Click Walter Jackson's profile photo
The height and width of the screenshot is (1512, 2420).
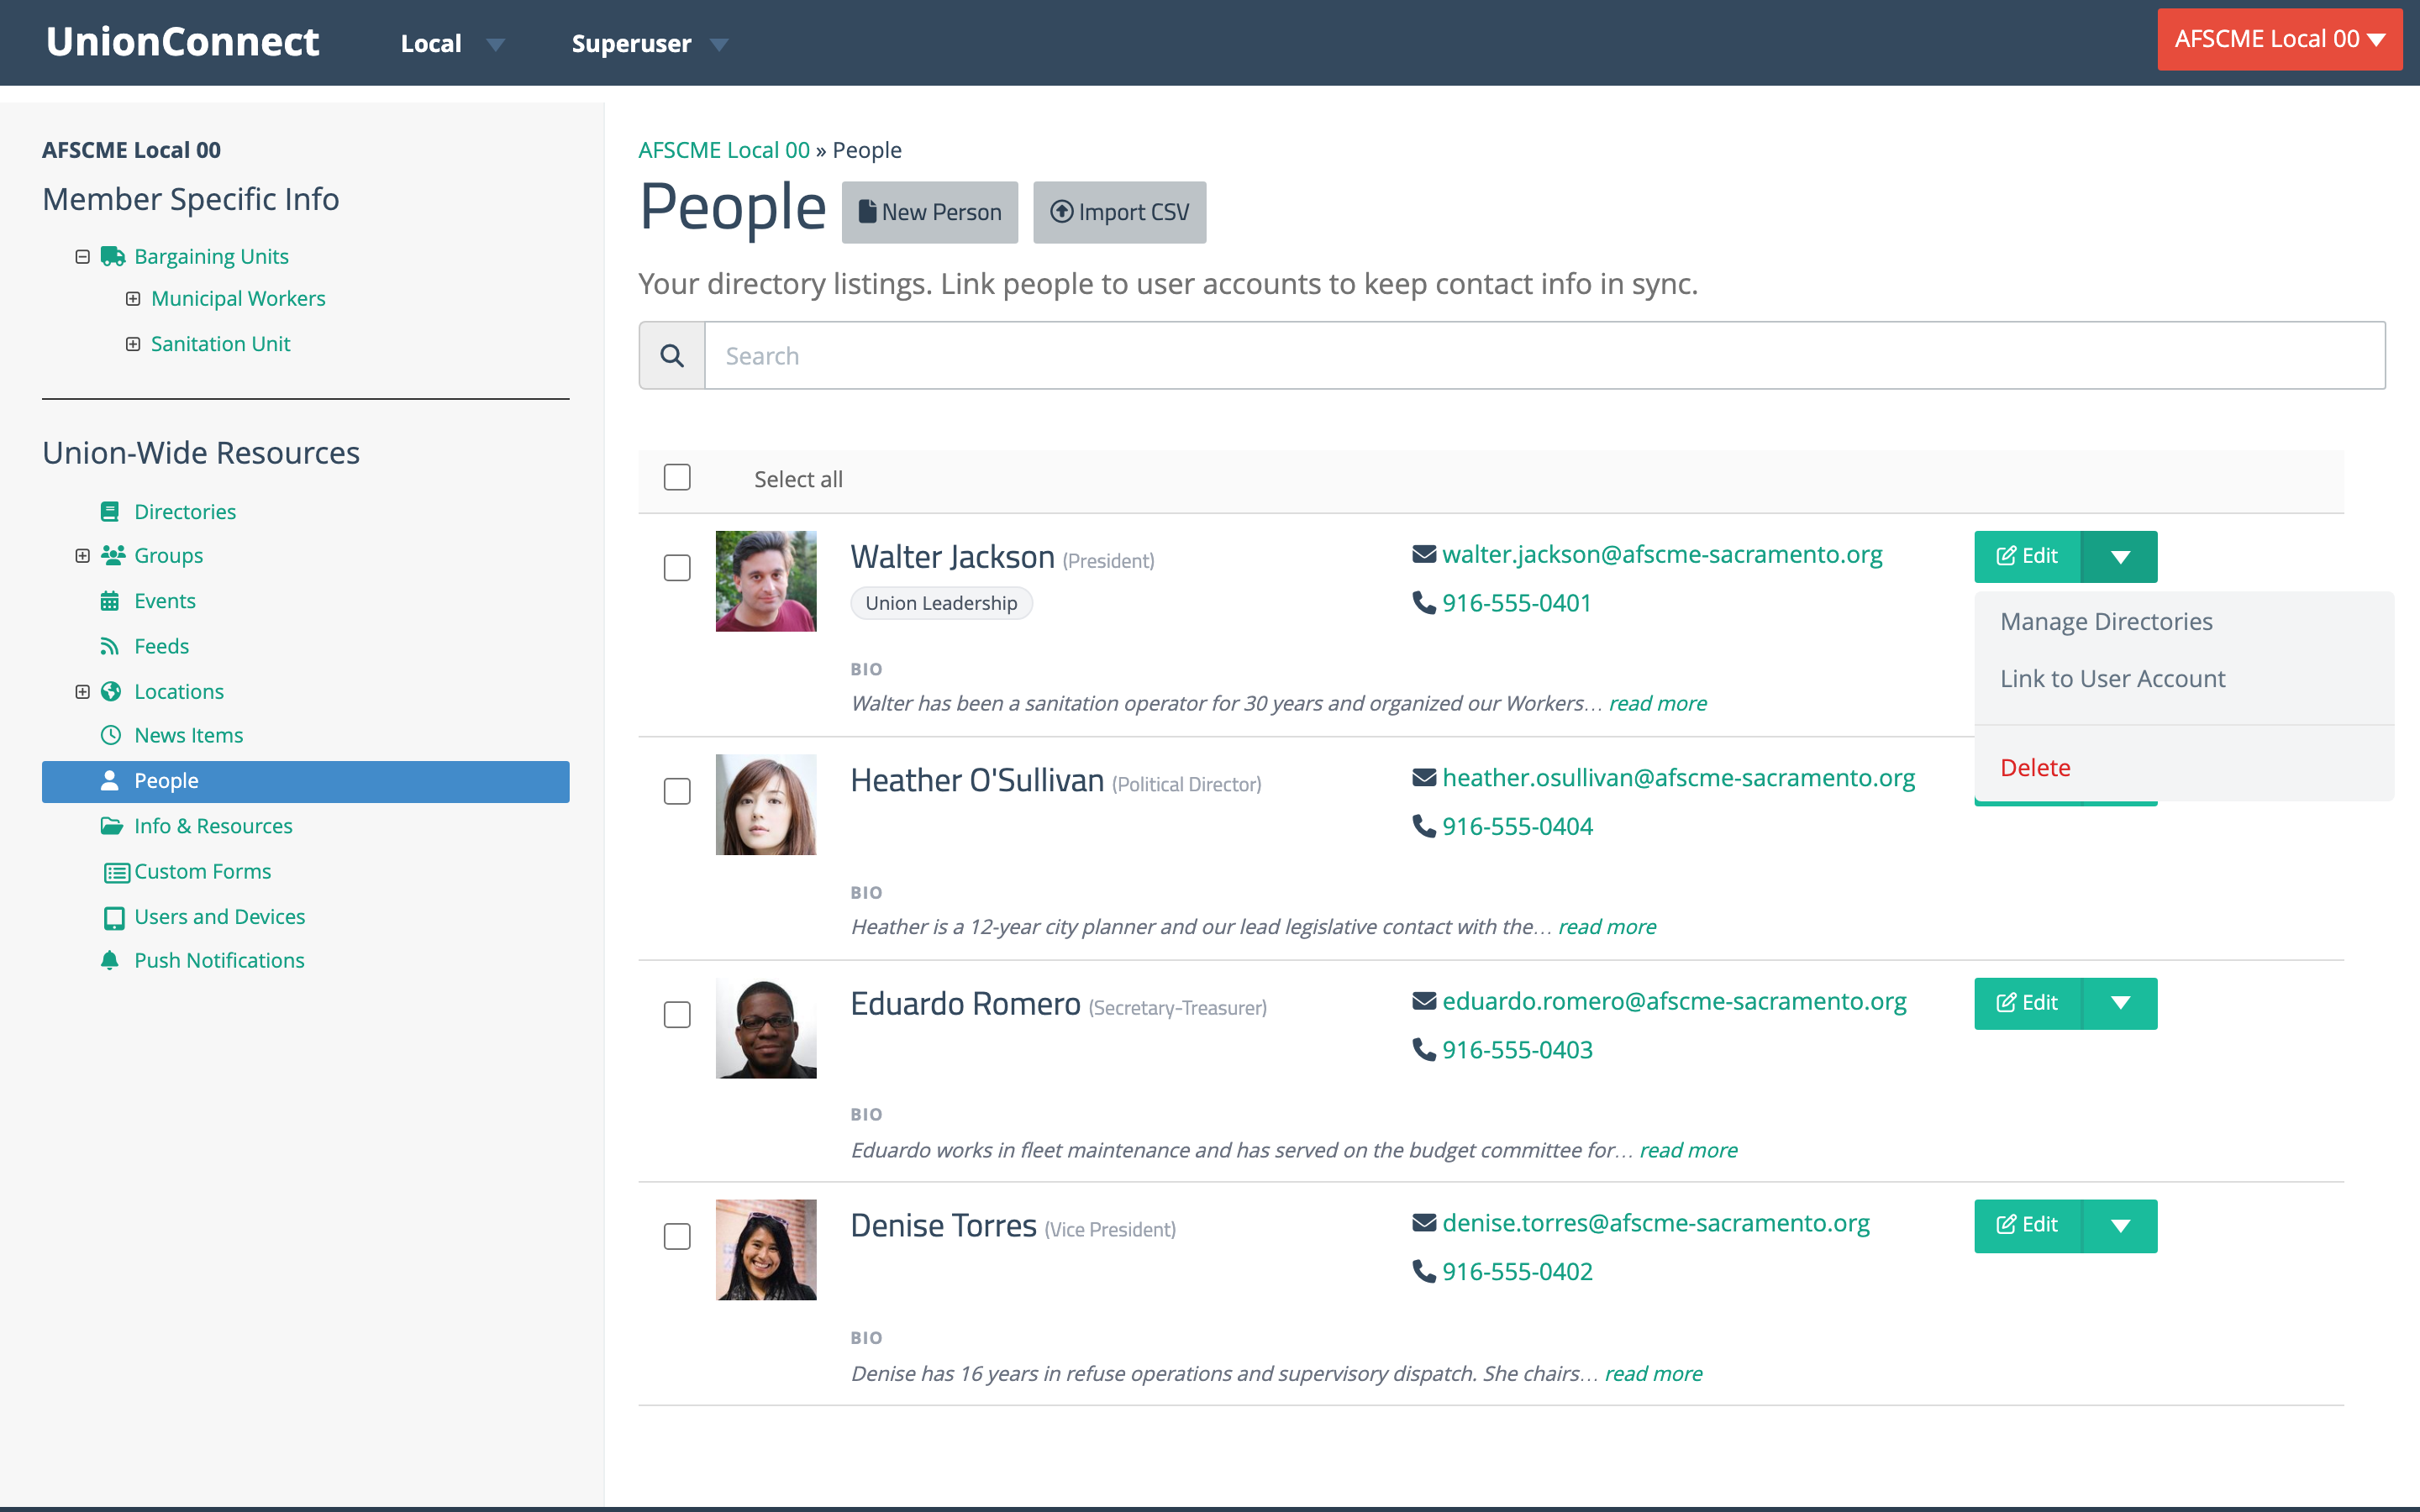[766, 581]
